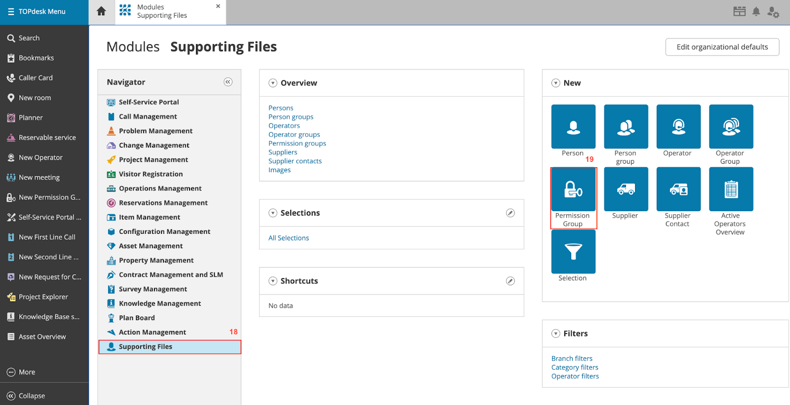Edit the Shortcuts widget pencil icon
The width and height of the screenshot is (790, 405).
point(510,281)
